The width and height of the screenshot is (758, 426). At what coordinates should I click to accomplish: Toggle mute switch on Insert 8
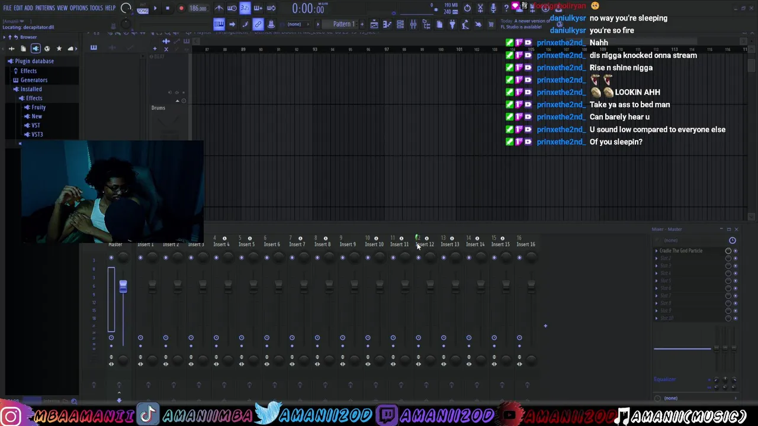[x=317, y=257]
